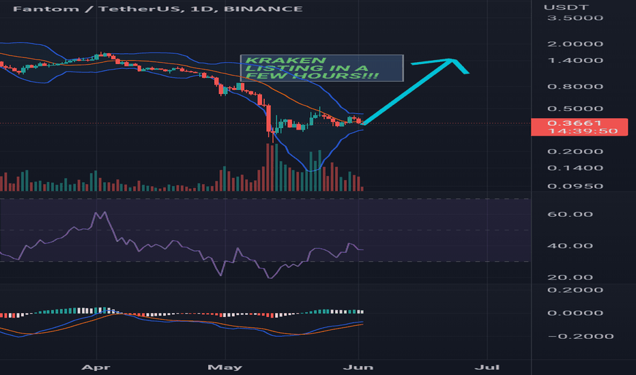The width and height of the screenshot is (636, 375).
Task: Click the 40.00 RSI scale label
Action: tap(570, 246)
